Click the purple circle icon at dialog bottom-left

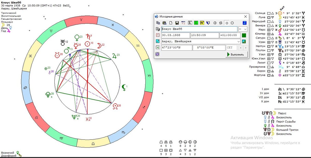coord(157,54)
